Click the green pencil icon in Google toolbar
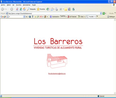116x98 pixels. [38, 17]
